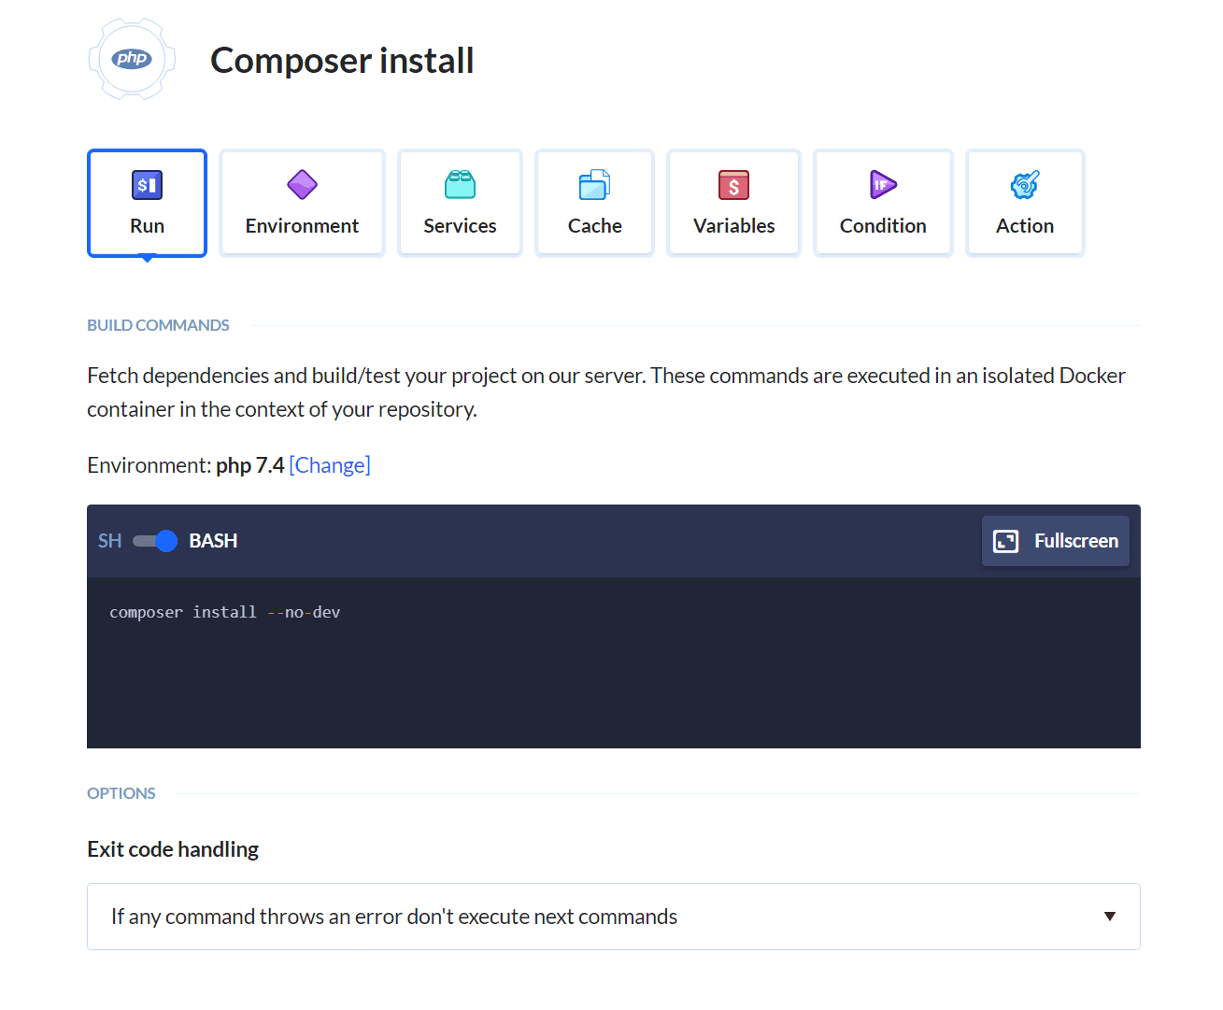1223x1010 pixels.
Task: Click the Cache files icon
Action: click(594, 185)
